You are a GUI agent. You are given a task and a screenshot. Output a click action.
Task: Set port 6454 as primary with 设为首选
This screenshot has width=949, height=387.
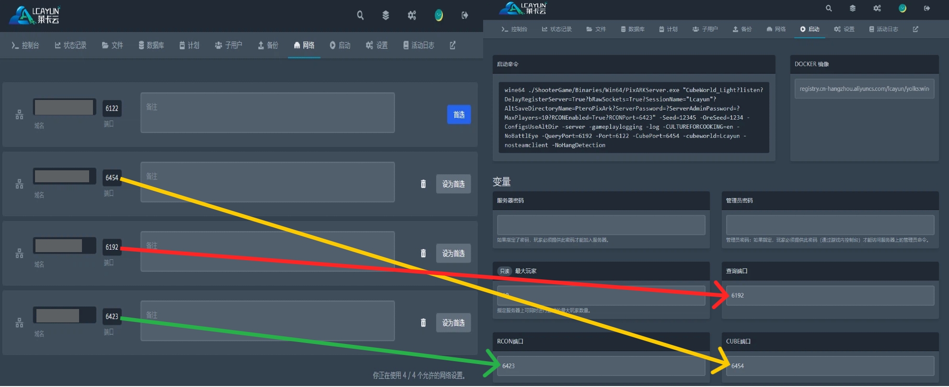(x=453, y=184)
